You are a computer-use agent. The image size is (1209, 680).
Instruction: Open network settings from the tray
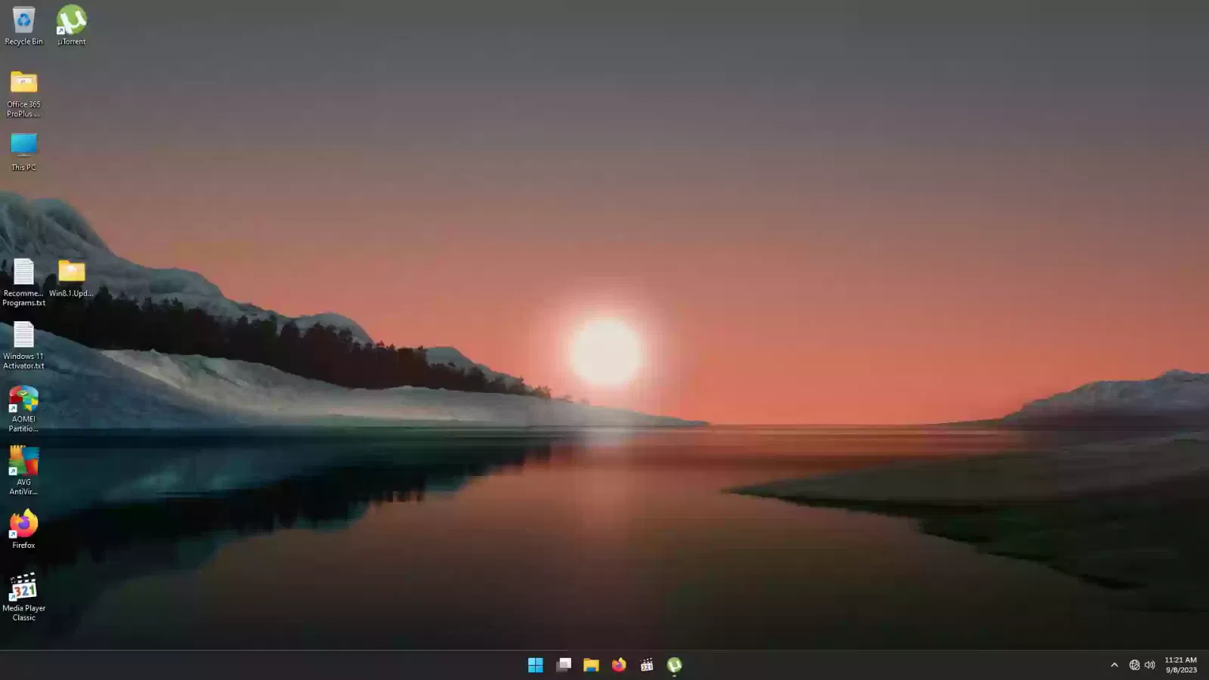1134,665
